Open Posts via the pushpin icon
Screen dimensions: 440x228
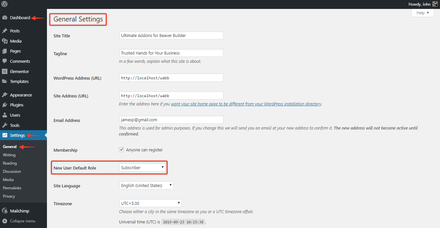(5, 31)
